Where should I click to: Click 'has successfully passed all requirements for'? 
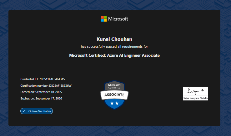(x=114, y=46)
